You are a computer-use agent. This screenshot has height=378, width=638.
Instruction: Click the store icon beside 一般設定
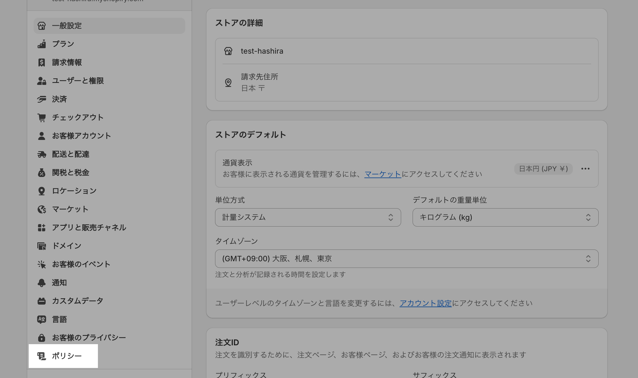pyautogui.click(x=42, y=26)
